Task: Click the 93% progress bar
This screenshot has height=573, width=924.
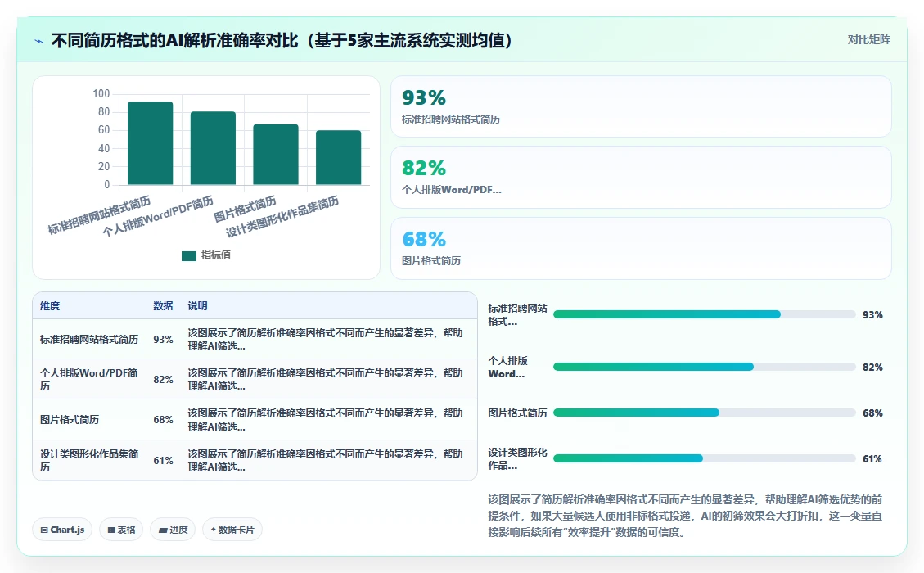Action: 704,314
